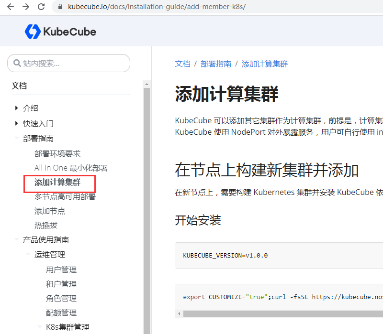Screen dimensions: 383x334
Task: Open the 快速入门 docs entry
Action: [38, 124]
